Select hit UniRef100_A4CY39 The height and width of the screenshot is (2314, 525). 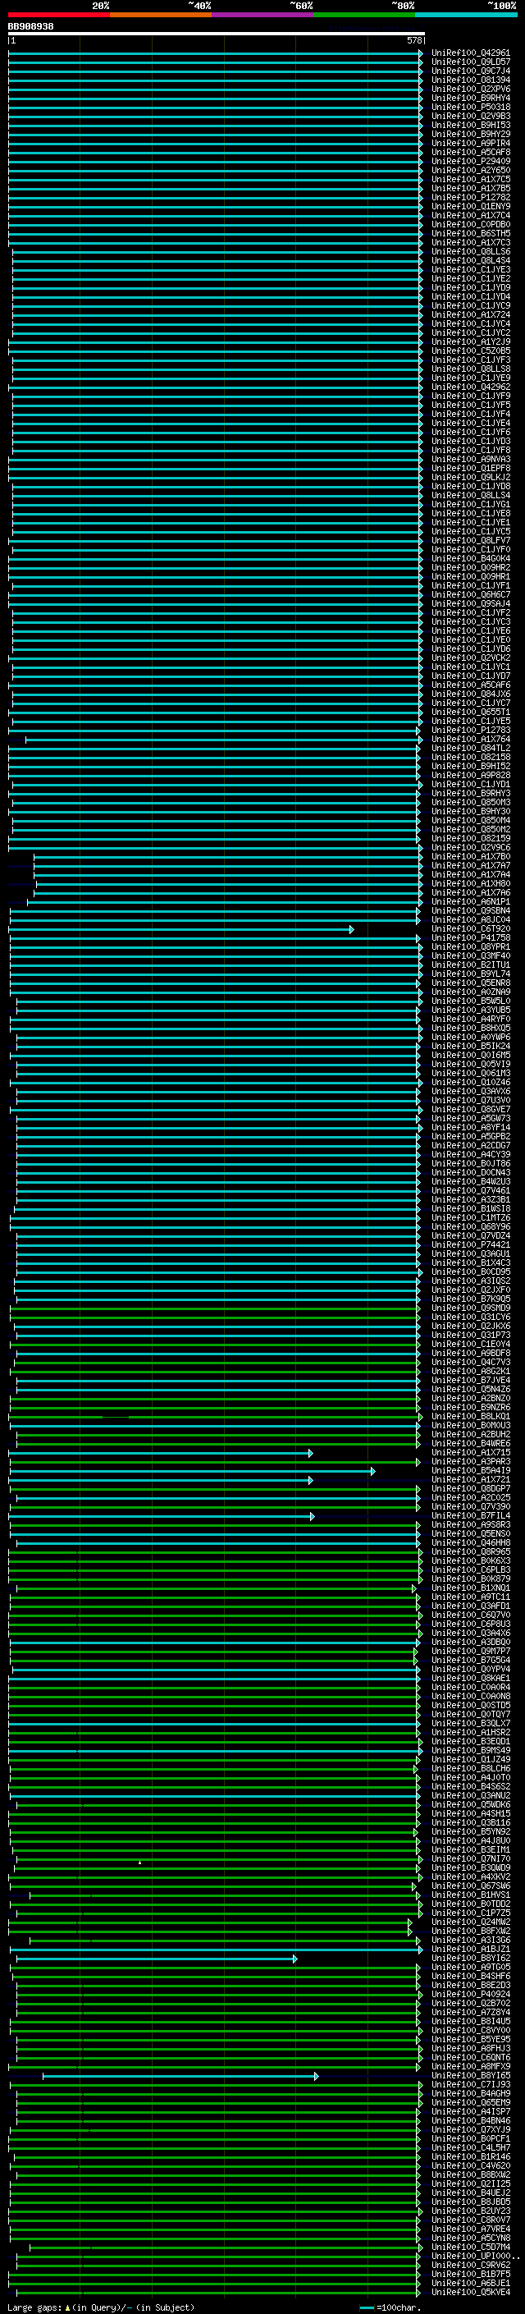(470, 1154)
